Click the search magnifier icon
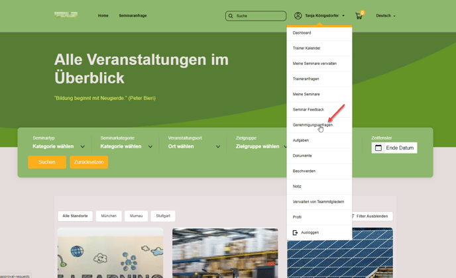The image size is (456, 278). click(x=231, y=16)
